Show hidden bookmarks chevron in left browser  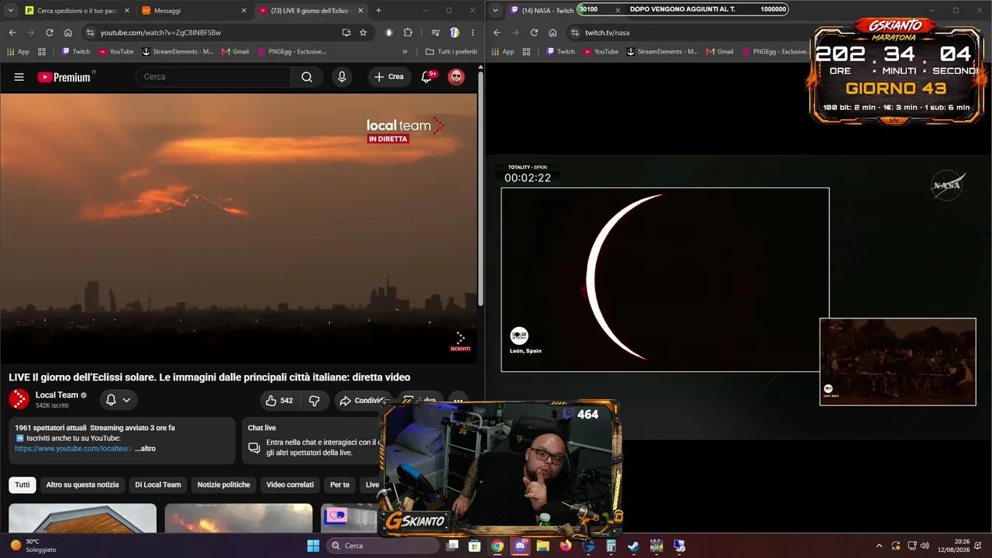click(x=405, y=52)
